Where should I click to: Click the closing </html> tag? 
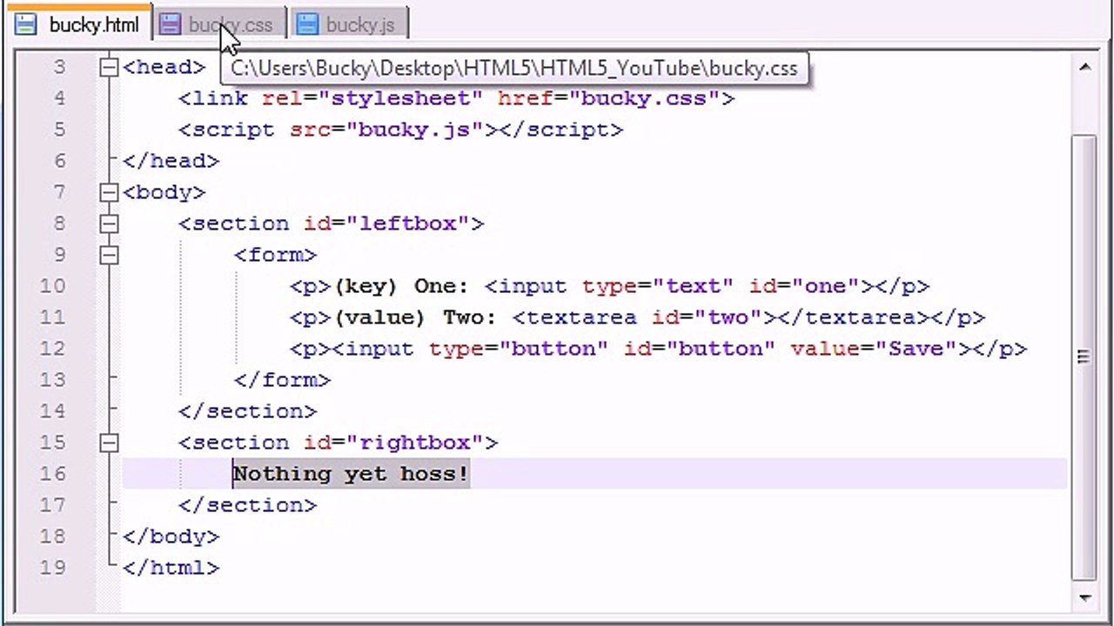click(x=171, y=568)
